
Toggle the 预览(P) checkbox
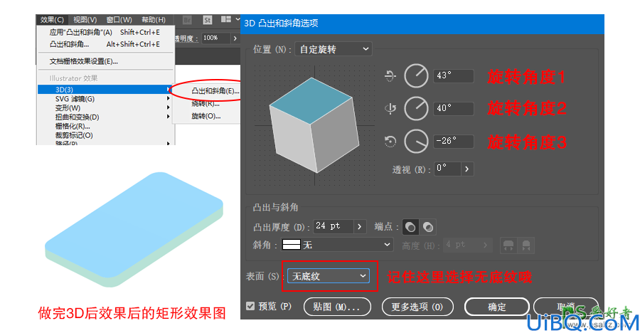(250, 307)
